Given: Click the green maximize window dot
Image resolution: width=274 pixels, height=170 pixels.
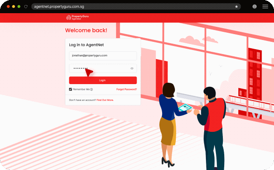Looking at the screenshot, I should (x=19, y=7).
